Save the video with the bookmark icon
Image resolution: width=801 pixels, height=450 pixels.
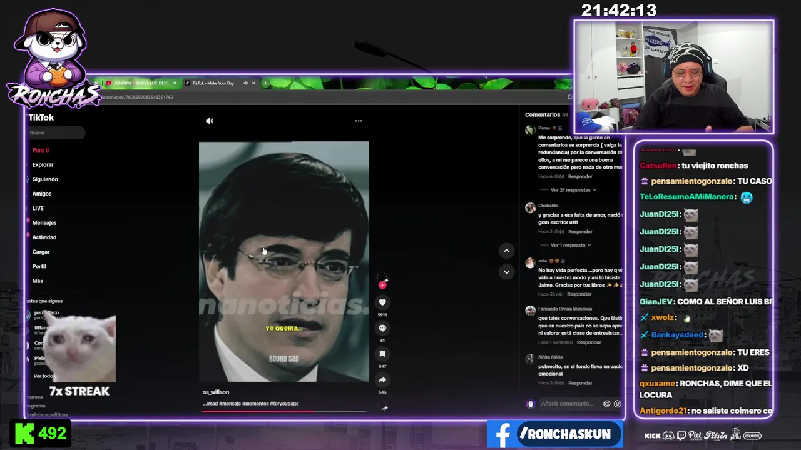382,354
